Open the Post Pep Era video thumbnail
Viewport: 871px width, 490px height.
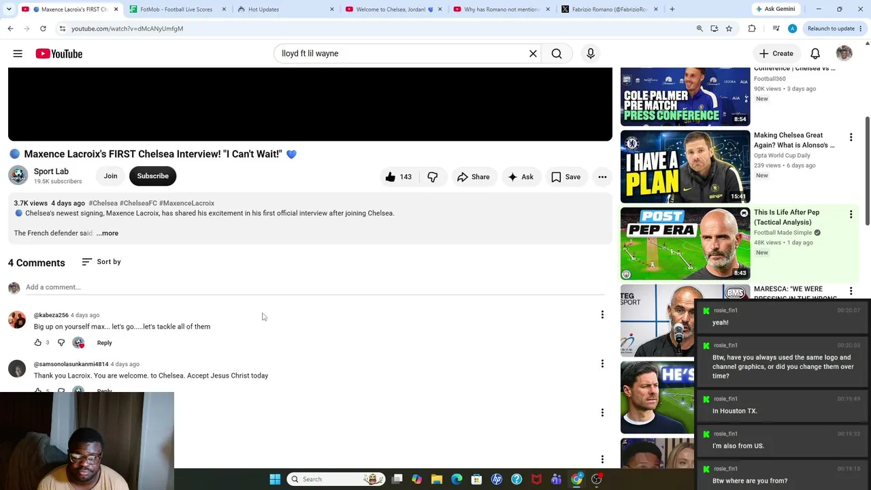coord(685,244)
